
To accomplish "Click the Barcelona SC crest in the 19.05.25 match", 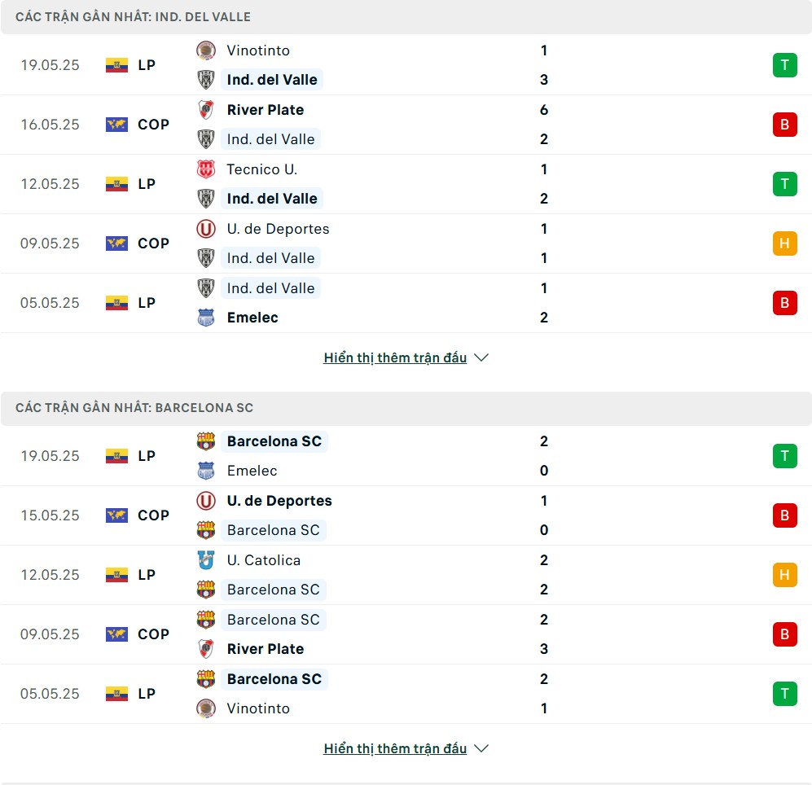I will (x=205, y=441).
